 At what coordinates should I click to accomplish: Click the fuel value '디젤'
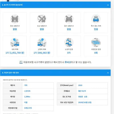pyautogui.click(x=26, y=102)
